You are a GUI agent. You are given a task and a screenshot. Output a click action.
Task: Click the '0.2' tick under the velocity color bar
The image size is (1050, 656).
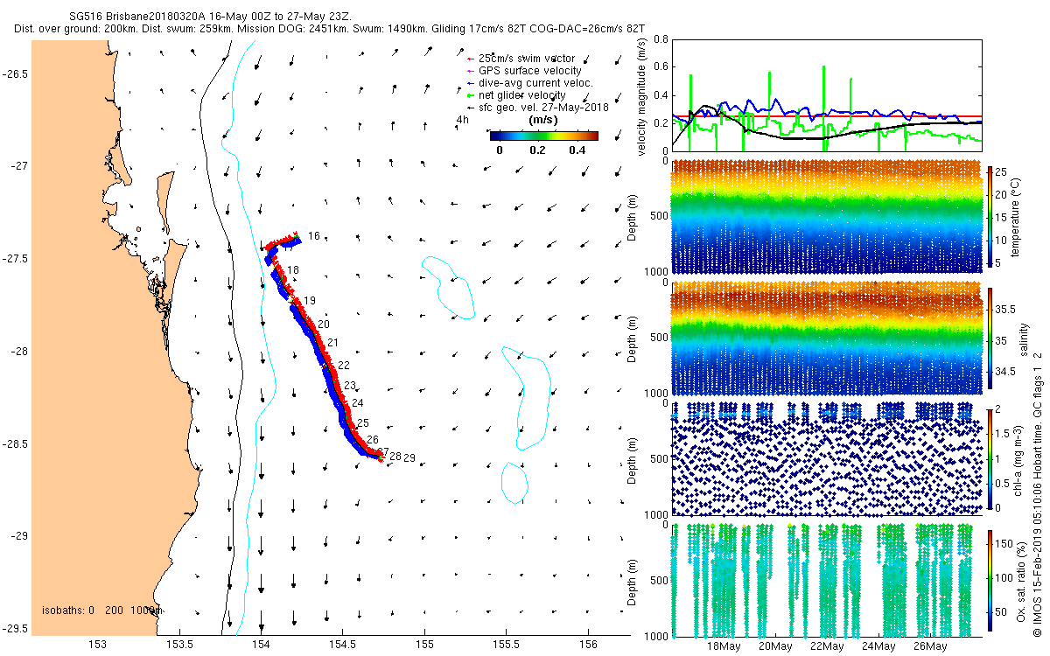pyautogui.click(x=537, y=150)
